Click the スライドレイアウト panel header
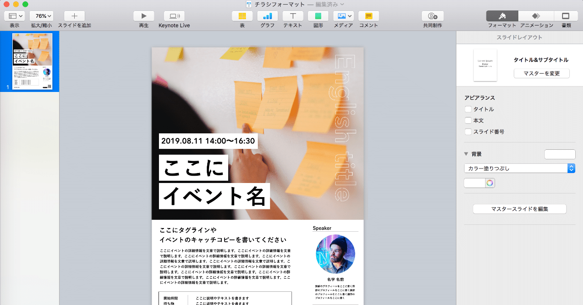The image size is (583, 305). pyautogui.click(x=520, y=37)
